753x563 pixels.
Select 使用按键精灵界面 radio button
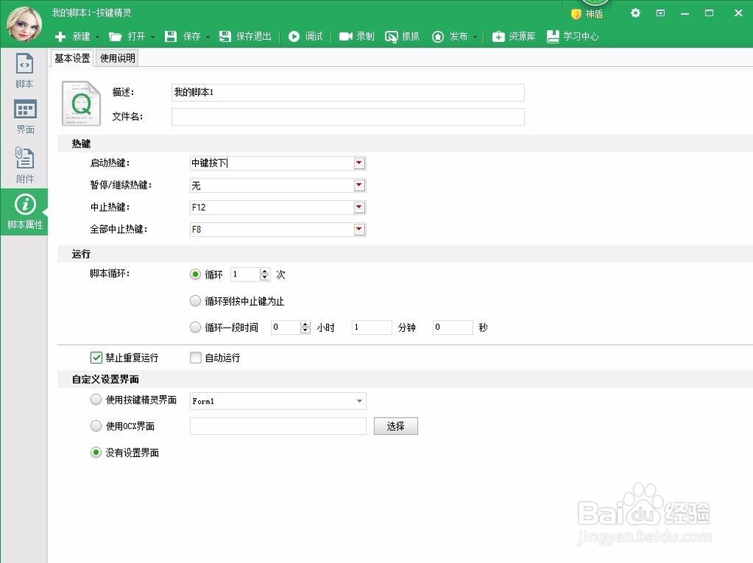(96, 400)
